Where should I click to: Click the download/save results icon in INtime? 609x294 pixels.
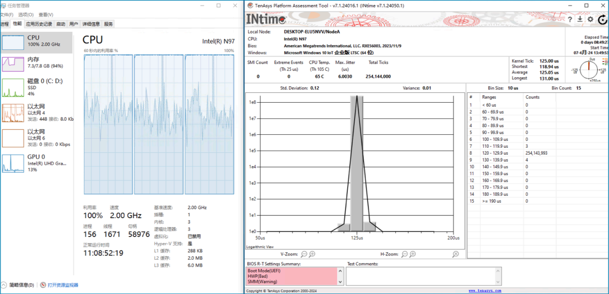pos(580,19)
